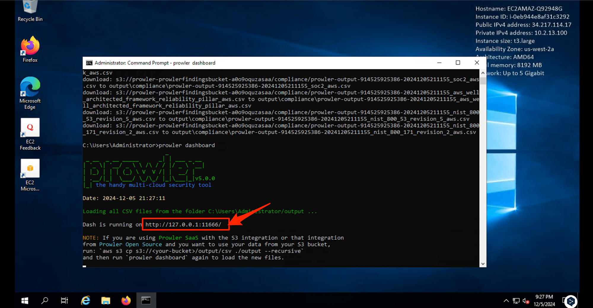Click the Private IPv4 address text
Screen dimensions: 593x308
tap(521, 33)
